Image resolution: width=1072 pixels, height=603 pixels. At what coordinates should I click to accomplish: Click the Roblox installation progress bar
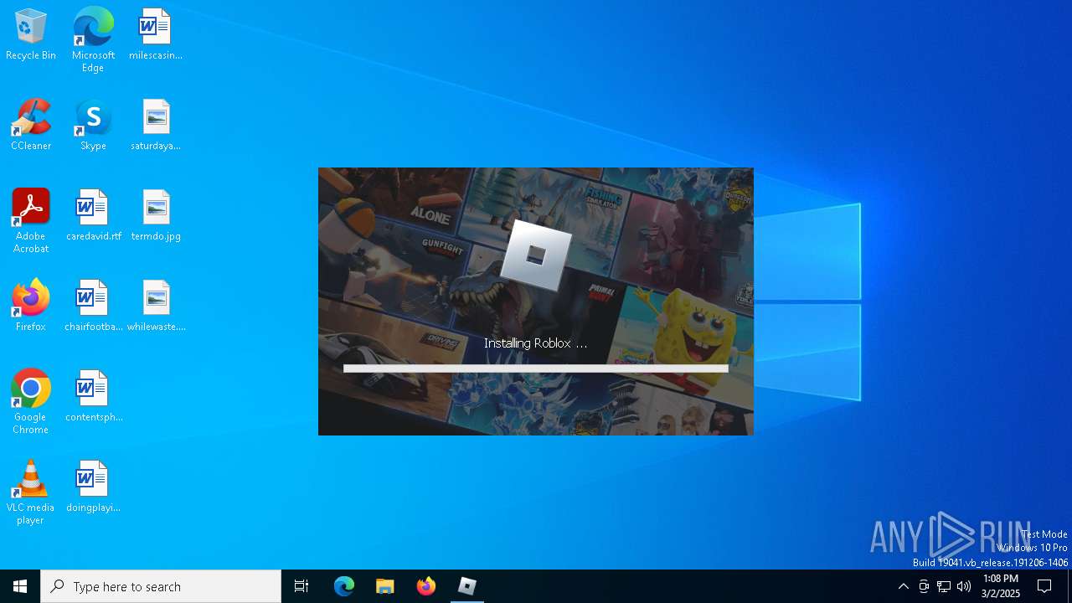tap(536, 368)
